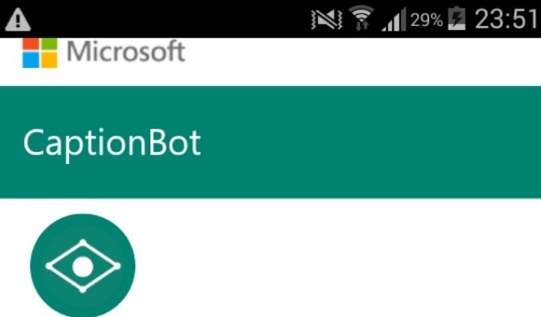
Task: Click the 23:51 clock
Action: [506, 19]
